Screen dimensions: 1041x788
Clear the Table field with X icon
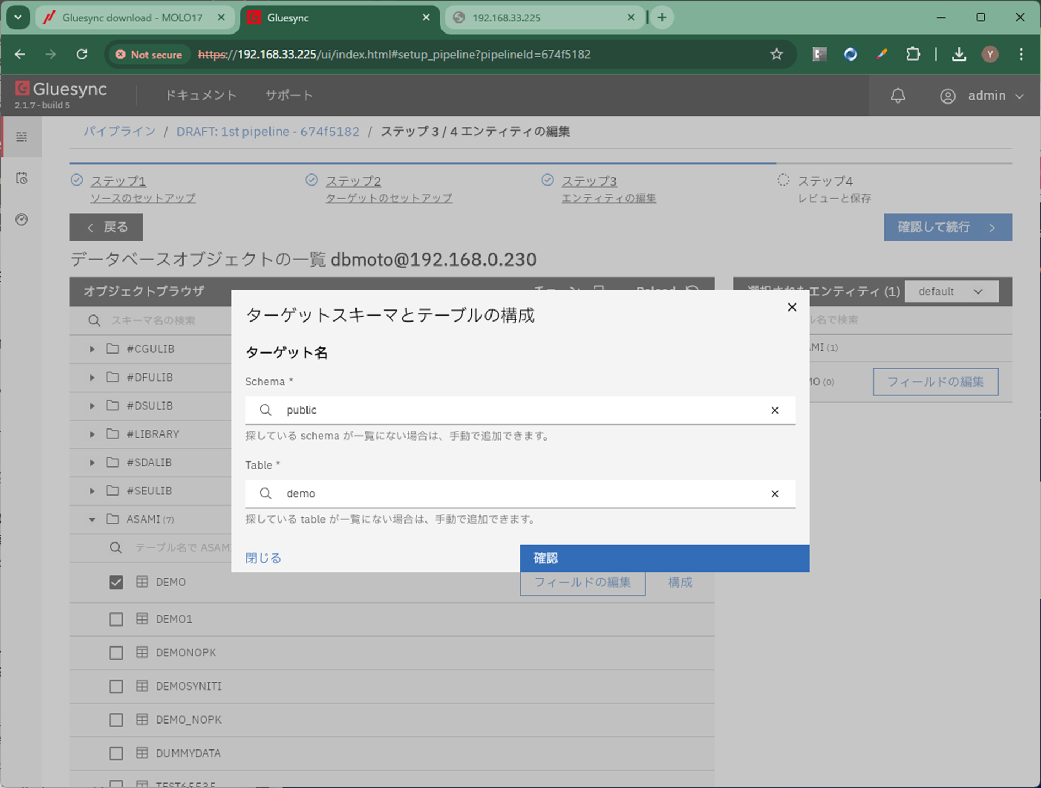(x=774, y=494)
